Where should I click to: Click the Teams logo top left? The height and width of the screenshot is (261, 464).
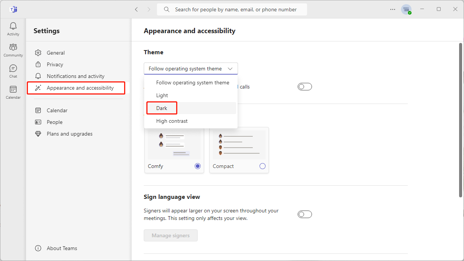pyautogui.click(x=13, y=9)
